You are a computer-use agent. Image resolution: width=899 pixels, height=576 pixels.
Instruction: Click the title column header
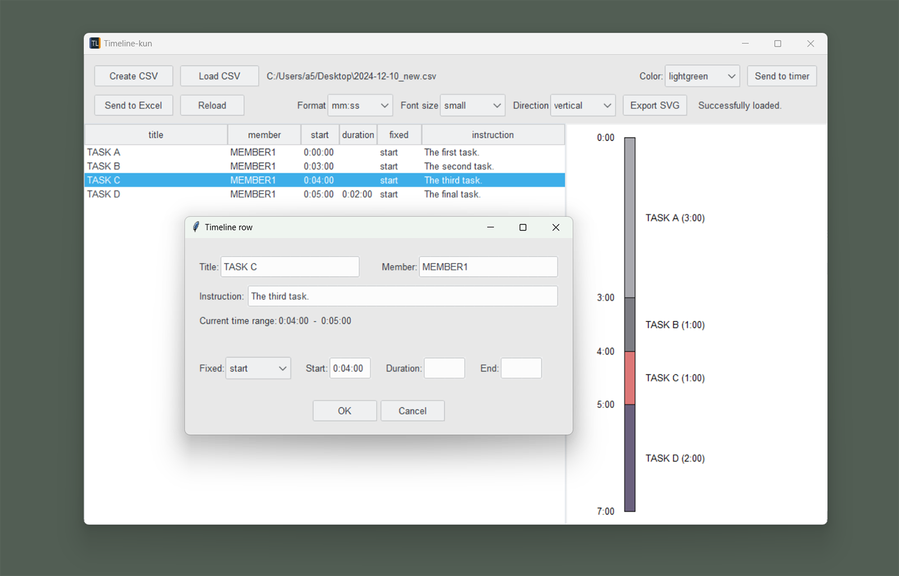pos(156,135)
